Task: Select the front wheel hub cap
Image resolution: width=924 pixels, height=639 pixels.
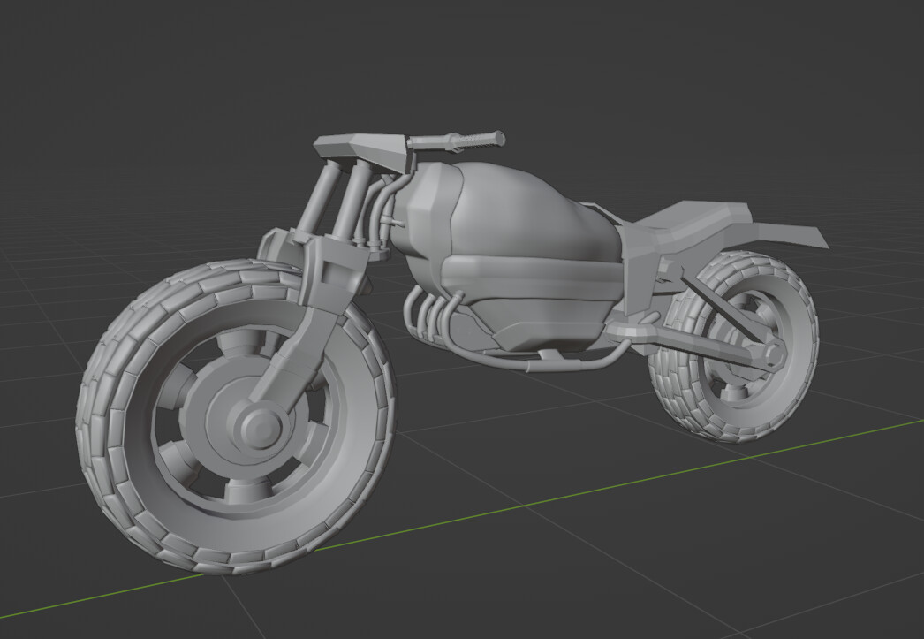Action: pyautogui.click(x=259, y=430)
